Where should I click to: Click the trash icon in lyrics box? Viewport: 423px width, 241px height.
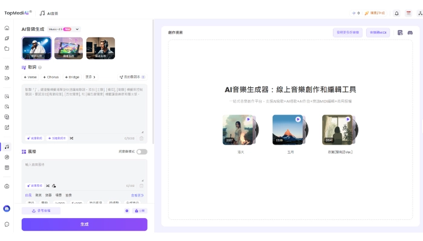point(141,138)
